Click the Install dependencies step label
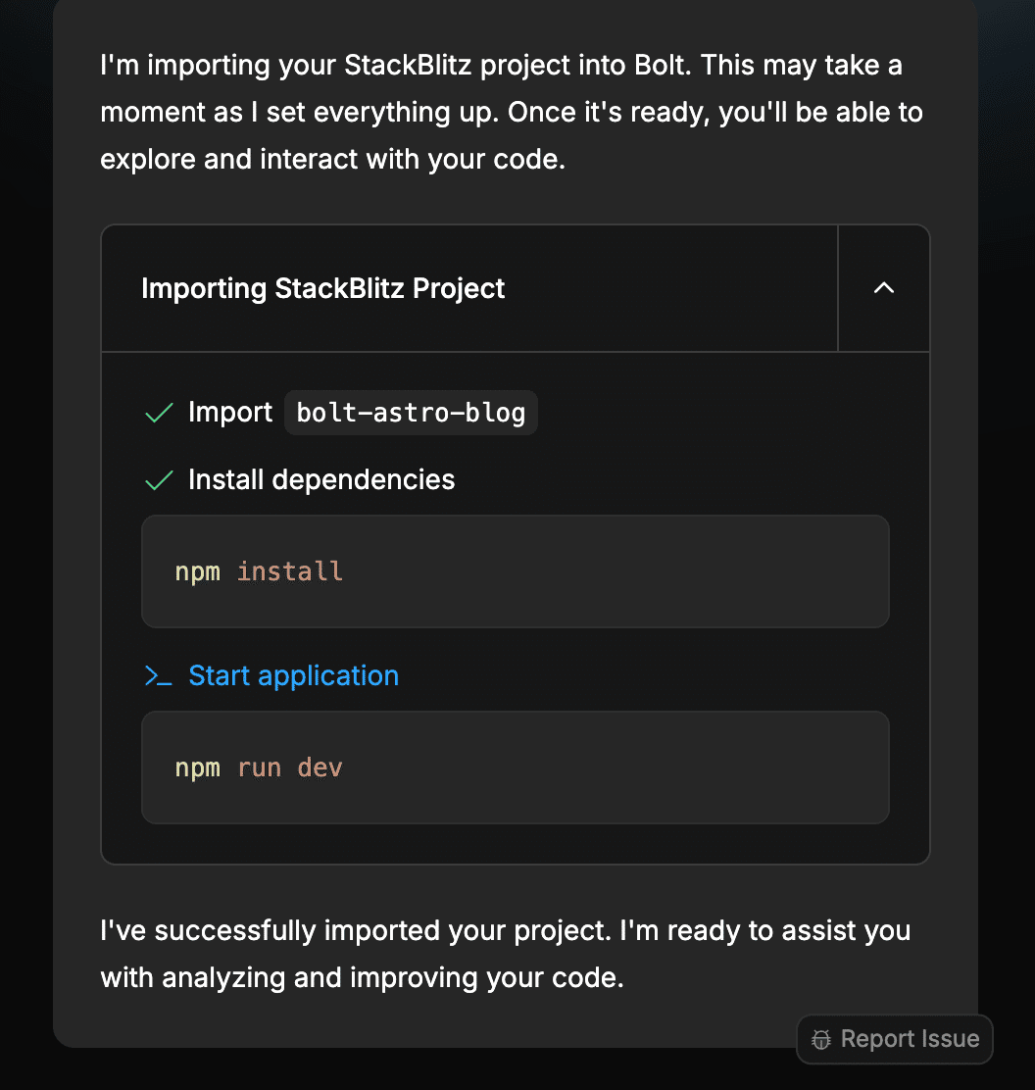This screenshot has height=1090, width=1035. point(321,480)
